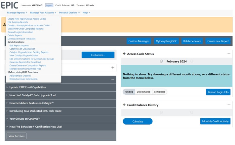Screen dimensions: 235x145
Task: Open the Personal Options dropdown menu
Action: (x=69, y=13)
